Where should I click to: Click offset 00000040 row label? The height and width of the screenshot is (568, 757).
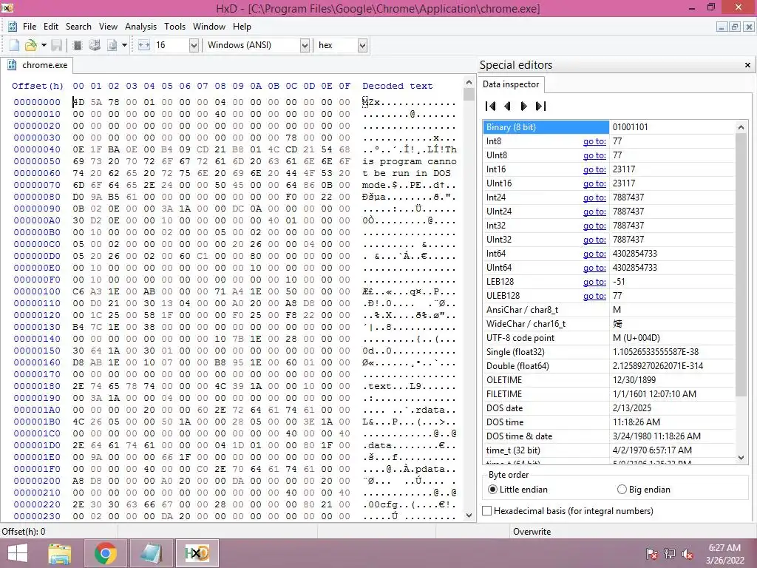pyautogui.click(x=37, y=149)
